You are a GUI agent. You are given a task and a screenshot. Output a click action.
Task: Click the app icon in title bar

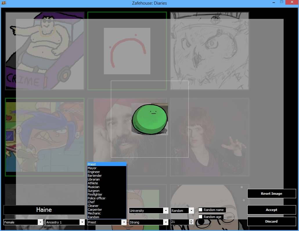pos(4,3)
